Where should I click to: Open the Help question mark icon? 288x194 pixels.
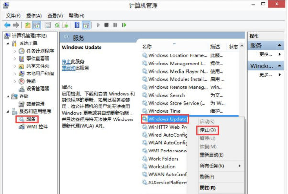[77, 25]
